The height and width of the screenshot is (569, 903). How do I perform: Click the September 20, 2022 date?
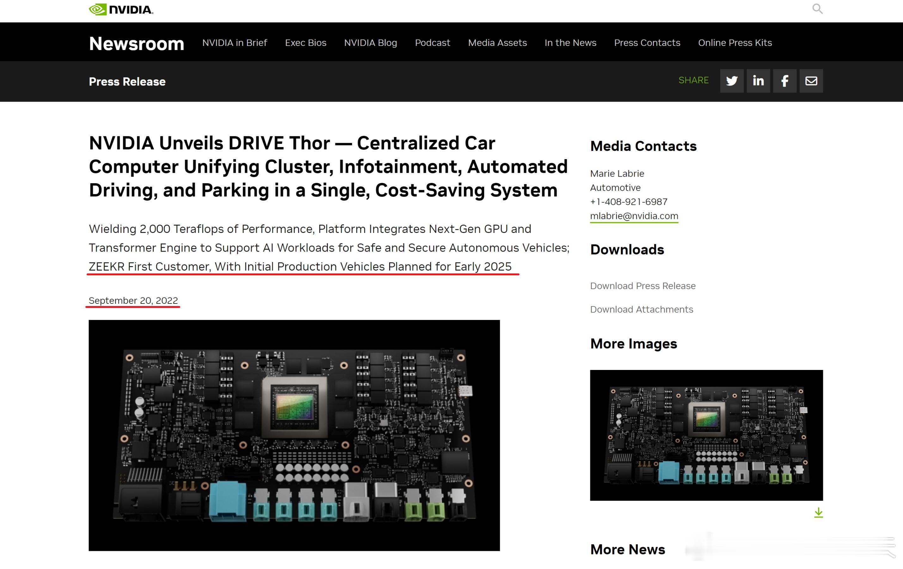tap(133, 301)
